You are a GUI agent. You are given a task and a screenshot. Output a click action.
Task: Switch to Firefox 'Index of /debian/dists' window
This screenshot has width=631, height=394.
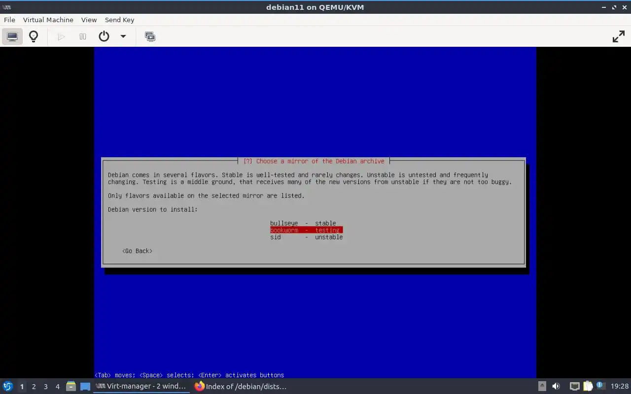(241, 386)
